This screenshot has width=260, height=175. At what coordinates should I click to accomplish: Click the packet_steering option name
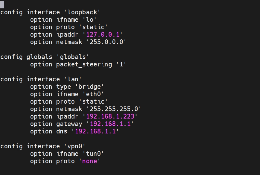pyautogui.click(x=84, y=64)
